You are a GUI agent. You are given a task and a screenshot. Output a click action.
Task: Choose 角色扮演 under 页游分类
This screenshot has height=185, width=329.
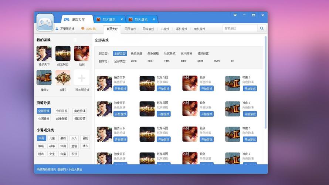(x=80, y=111)
